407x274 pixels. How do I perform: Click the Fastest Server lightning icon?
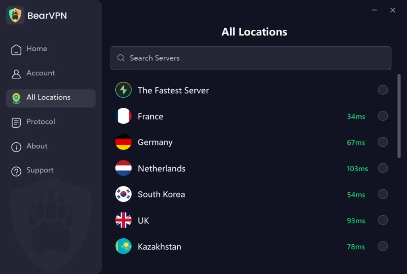click(123, 90)
